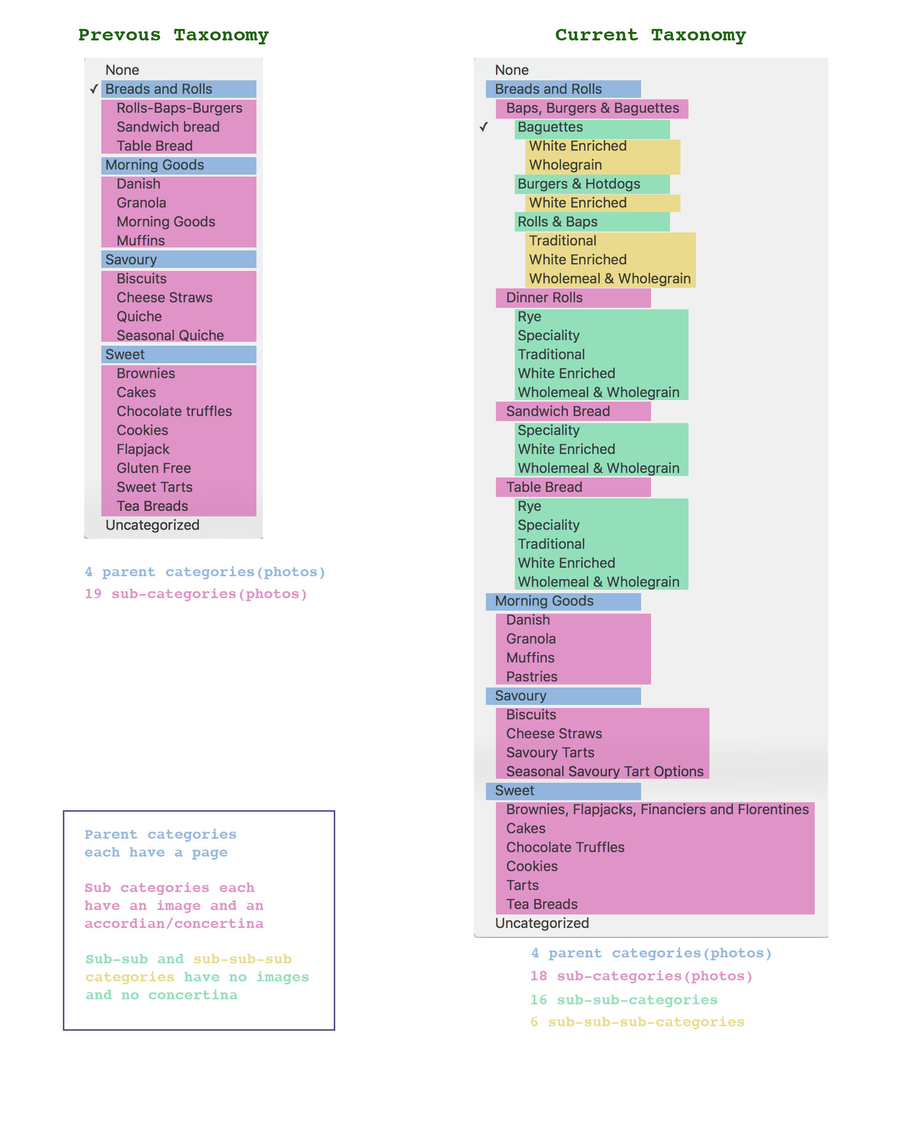This screenshot has height=1135, width=898.
Task: Select 'Rolls-Baps-Burgers' option
Action: pyautogui.click(x=179, y=108)
